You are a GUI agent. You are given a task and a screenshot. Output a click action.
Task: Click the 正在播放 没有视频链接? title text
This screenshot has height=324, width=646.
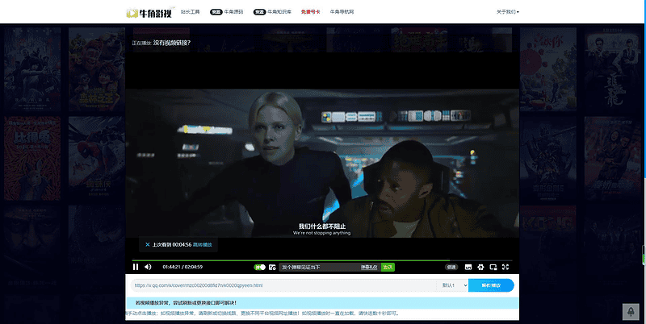161,43
